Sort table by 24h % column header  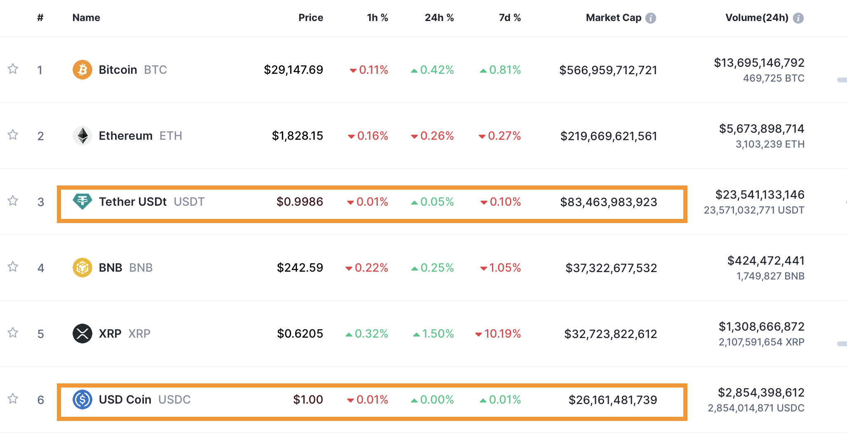(439, 18)
